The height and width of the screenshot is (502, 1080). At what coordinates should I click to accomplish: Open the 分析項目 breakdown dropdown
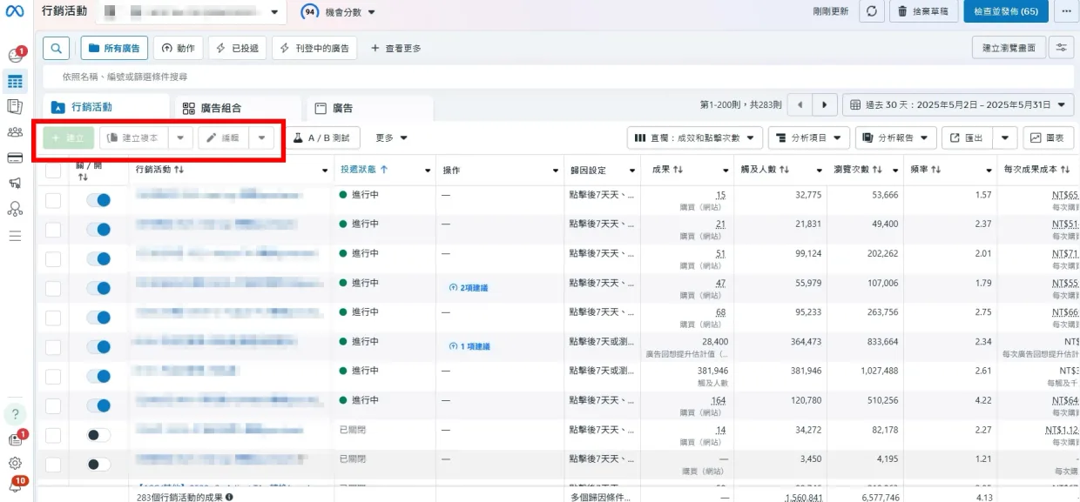tap(808, 137)
